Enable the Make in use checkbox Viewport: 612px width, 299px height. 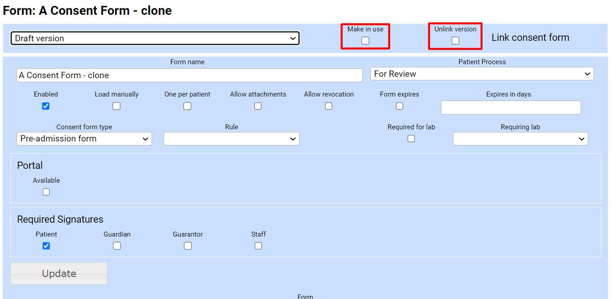(x=365, y=40)
